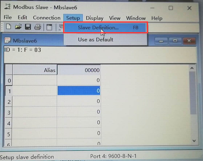Click the New document toolbar icon

tap(9, 27)
